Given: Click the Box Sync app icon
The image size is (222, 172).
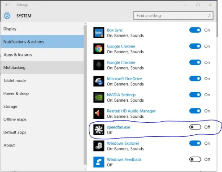Looking at the screenshot, I should tap(99, 33).
